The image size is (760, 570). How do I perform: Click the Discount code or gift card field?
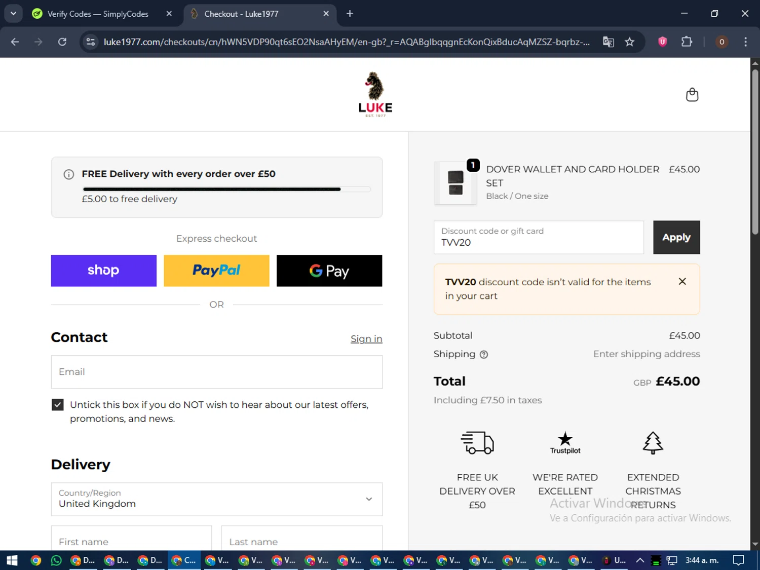(x=539, y=237)
